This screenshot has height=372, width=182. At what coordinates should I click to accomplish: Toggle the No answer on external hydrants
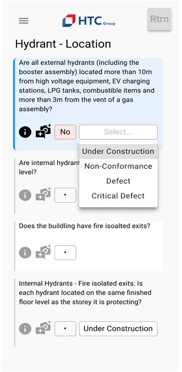(x=65, y=132)
